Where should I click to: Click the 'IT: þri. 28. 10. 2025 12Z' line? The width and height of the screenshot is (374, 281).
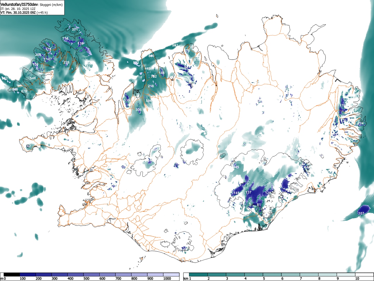click(18, 9)
